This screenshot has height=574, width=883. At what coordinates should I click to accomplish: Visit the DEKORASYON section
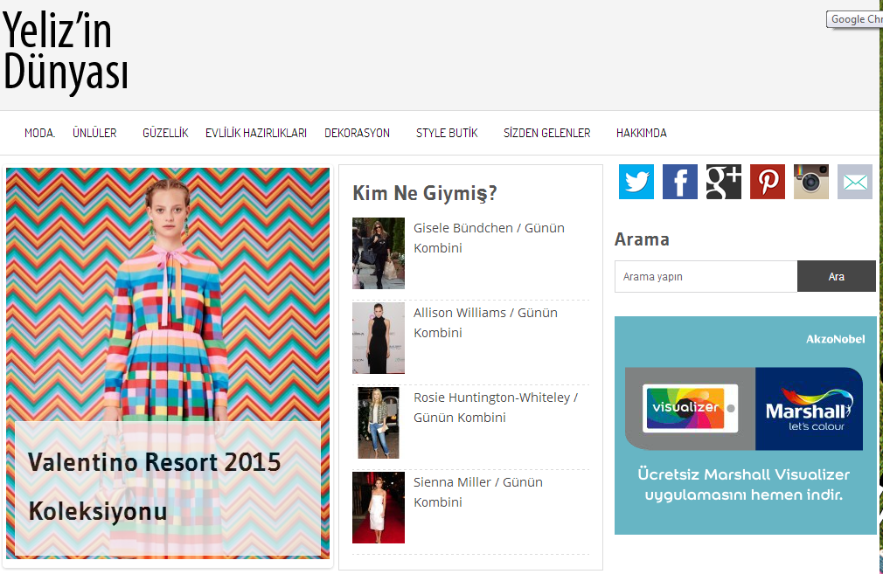pos(357,134)
